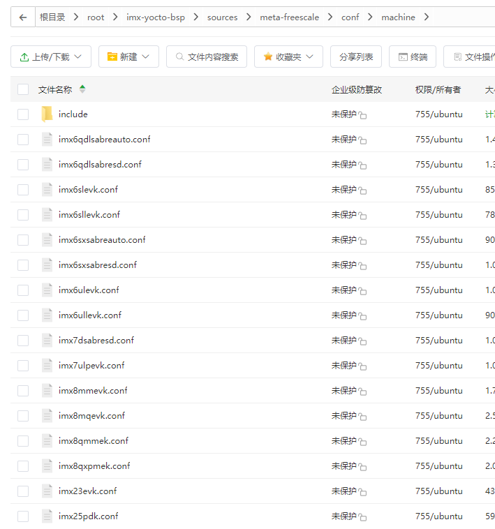The width and height of the screenshot is (495, 529).
Task: Click the back arrow in the path bar
Action: [x=23, y=17]
